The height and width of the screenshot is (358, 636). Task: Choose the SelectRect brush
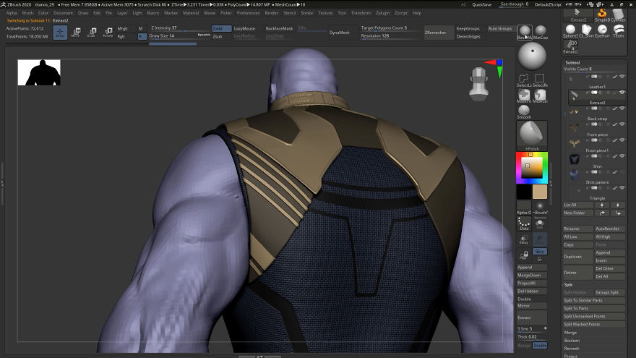tap(540, 80)
